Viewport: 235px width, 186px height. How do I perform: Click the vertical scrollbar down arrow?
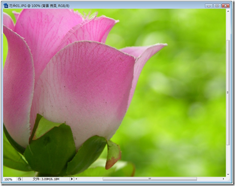[228, 174]
